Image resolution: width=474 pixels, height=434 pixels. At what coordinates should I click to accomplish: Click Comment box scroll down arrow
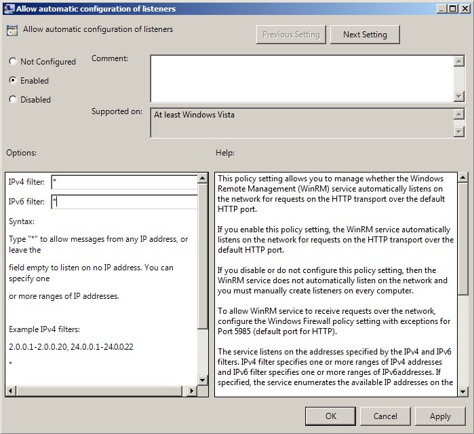pyautogui.click(x=459, y=96)
